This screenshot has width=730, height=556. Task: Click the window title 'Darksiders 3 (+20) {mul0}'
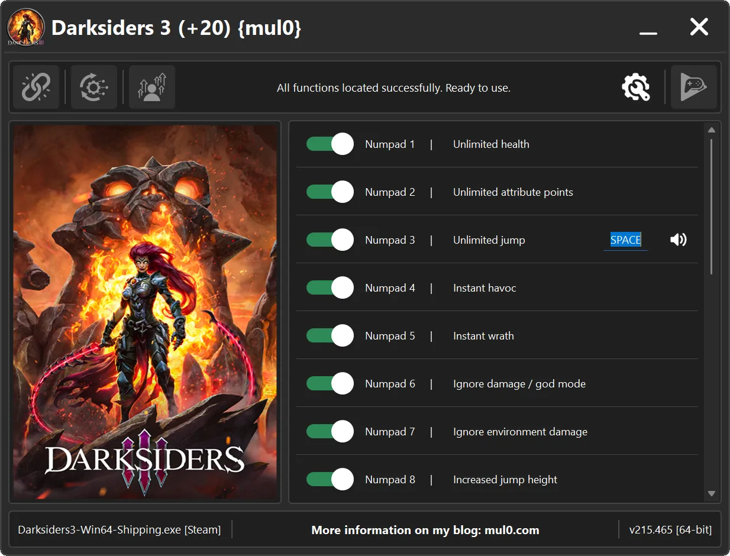pyautogui.click(x=176, y=28)
